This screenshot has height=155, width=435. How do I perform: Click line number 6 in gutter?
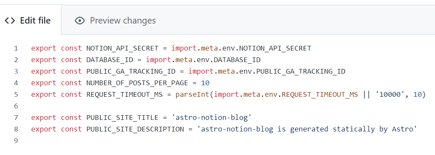tap(16, 106)
